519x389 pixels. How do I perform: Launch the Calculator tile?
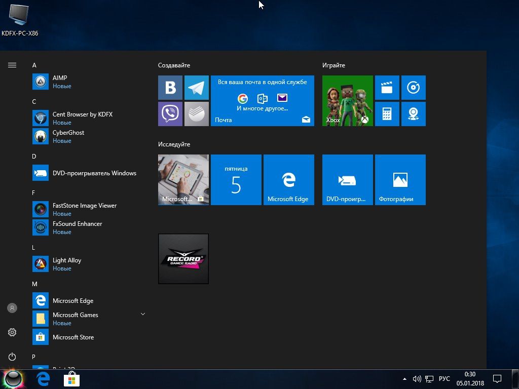pyautogui.click(x=387, y=114)
